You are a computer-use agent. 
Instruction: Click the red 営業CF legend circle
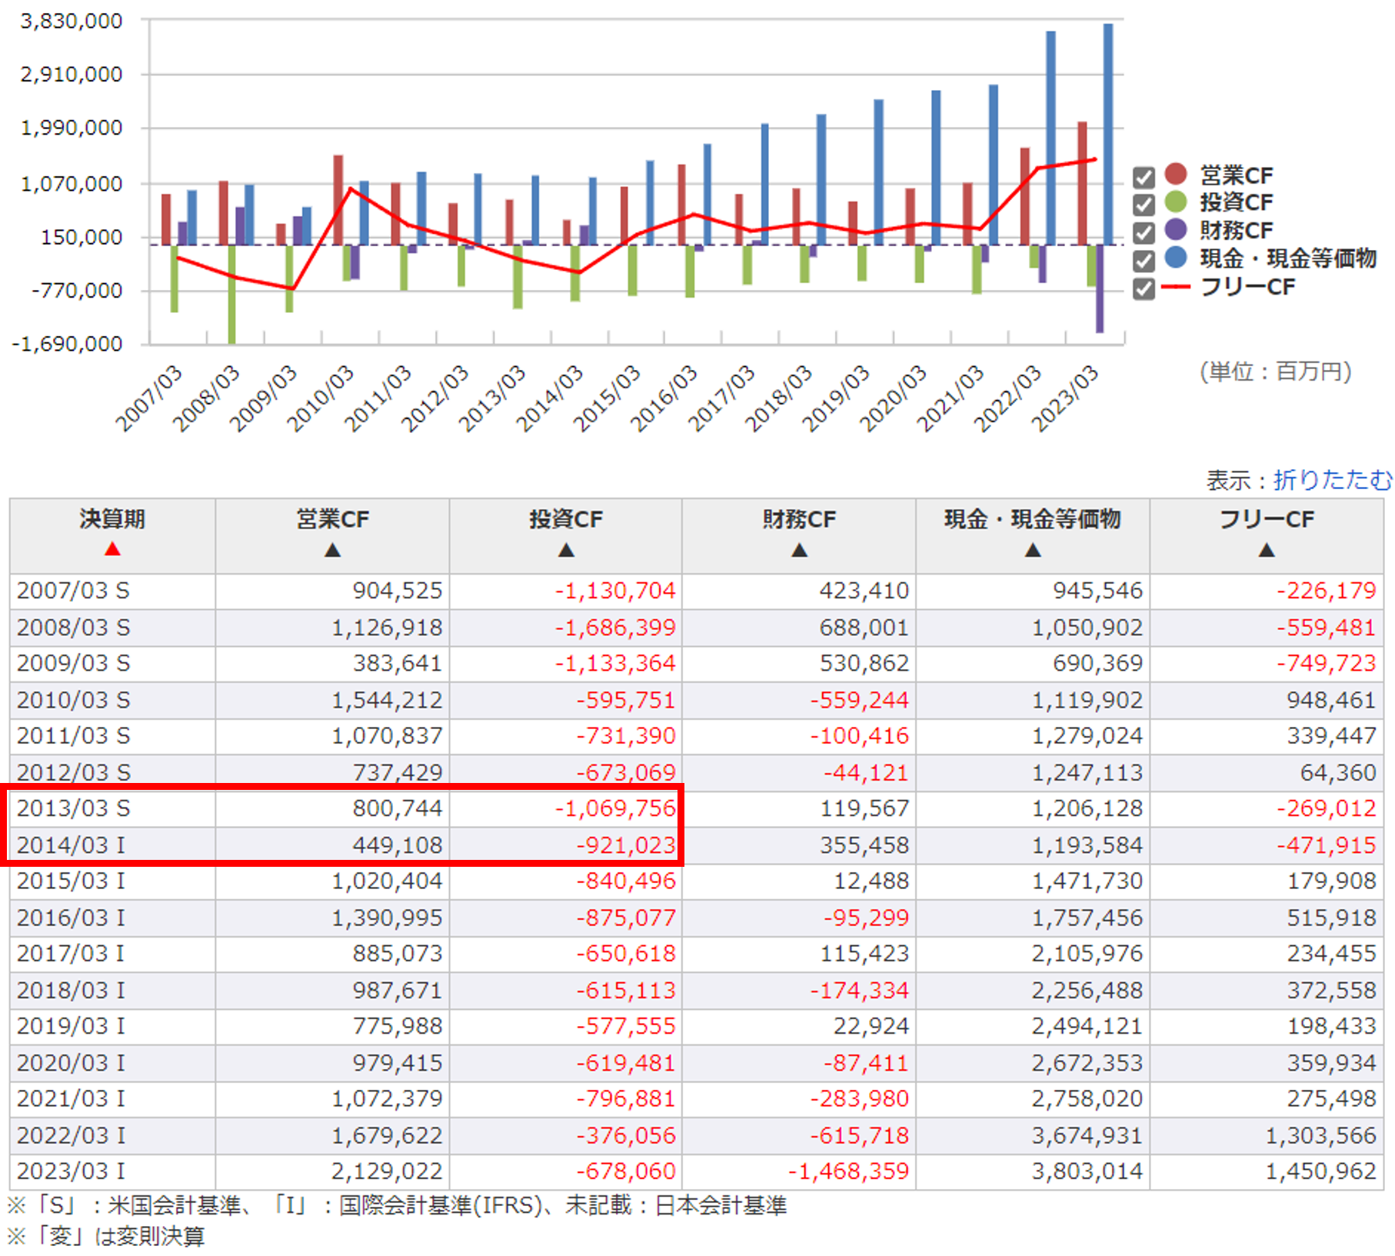1175,174
